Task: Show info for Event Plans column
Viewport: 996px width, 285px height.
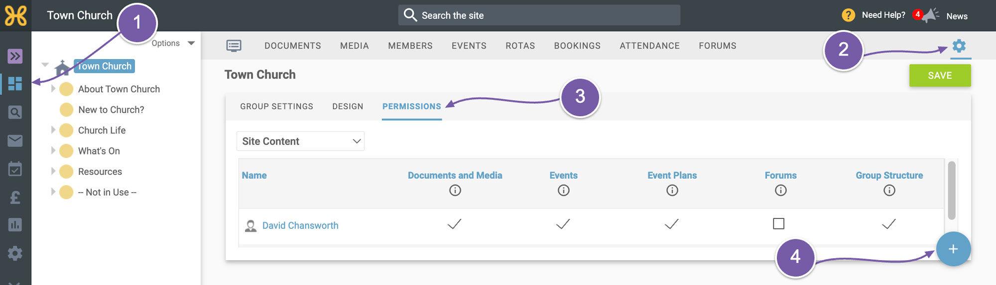Action: [672, 190]
